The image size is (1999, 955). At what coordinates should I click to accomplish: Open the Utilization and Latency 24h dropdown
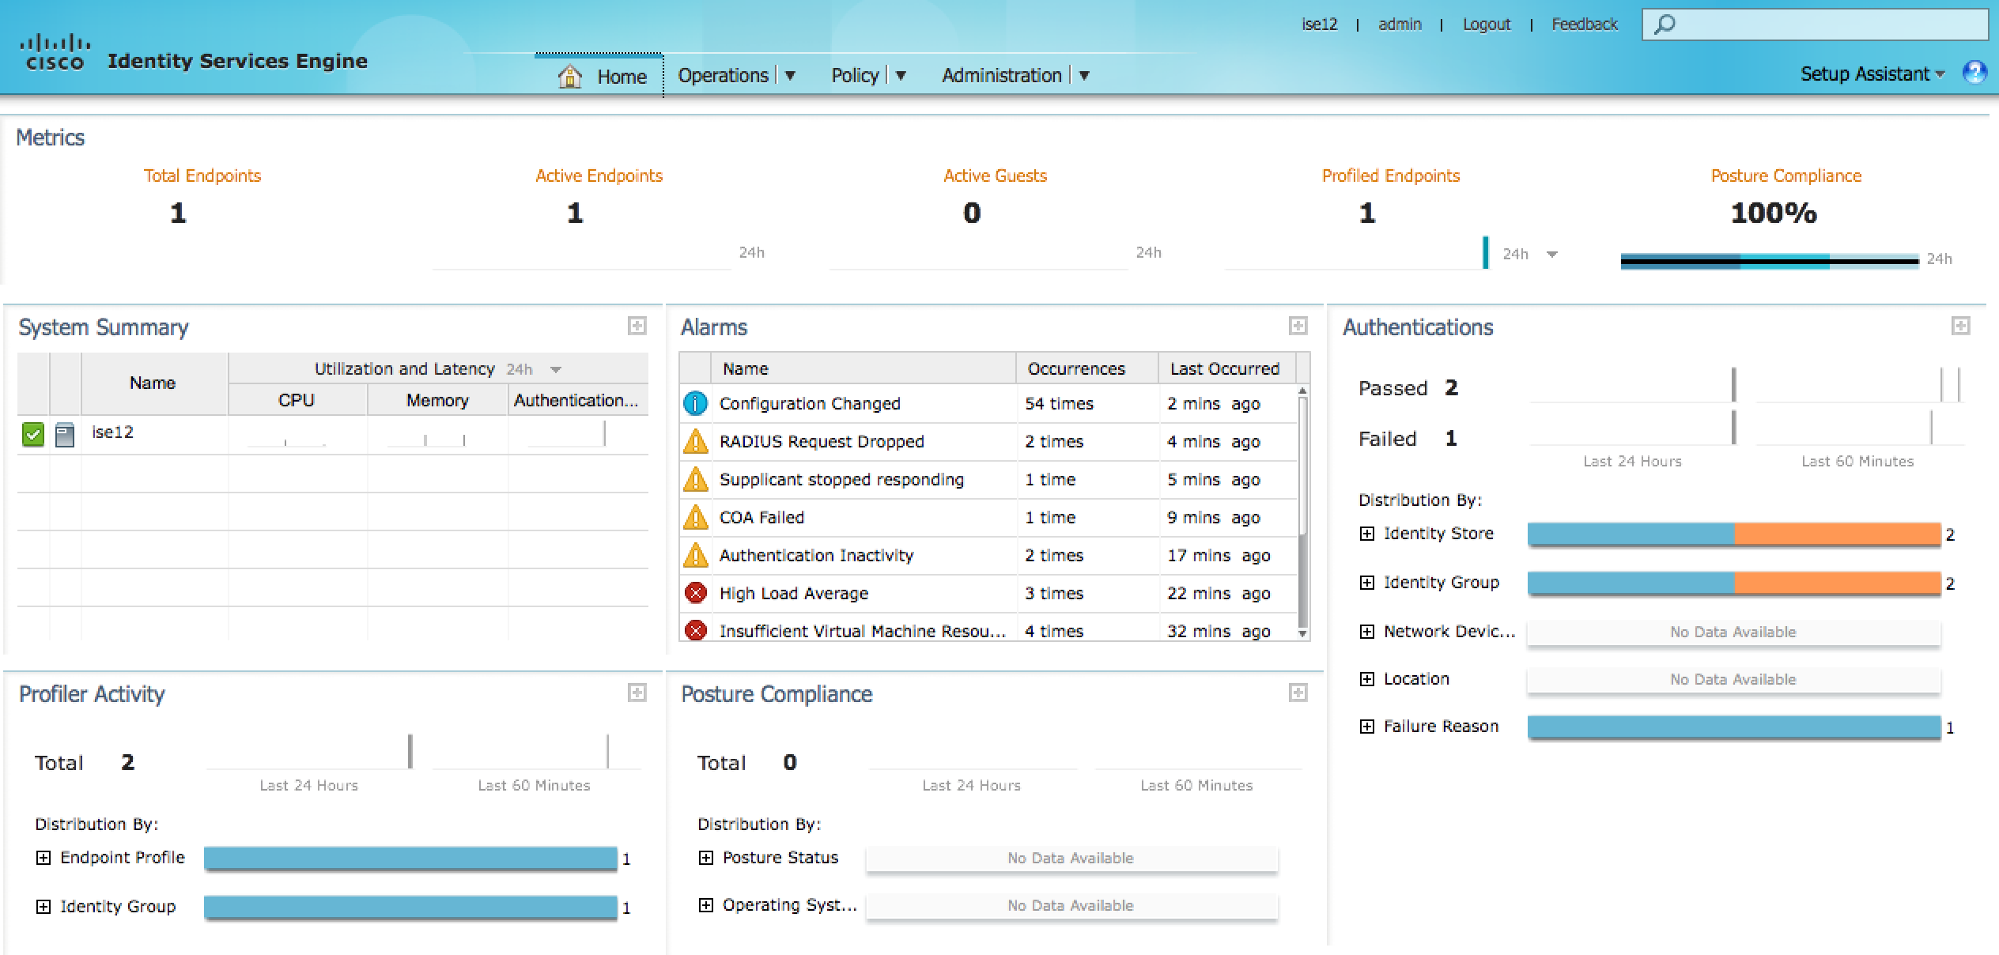tap(556, 369)
